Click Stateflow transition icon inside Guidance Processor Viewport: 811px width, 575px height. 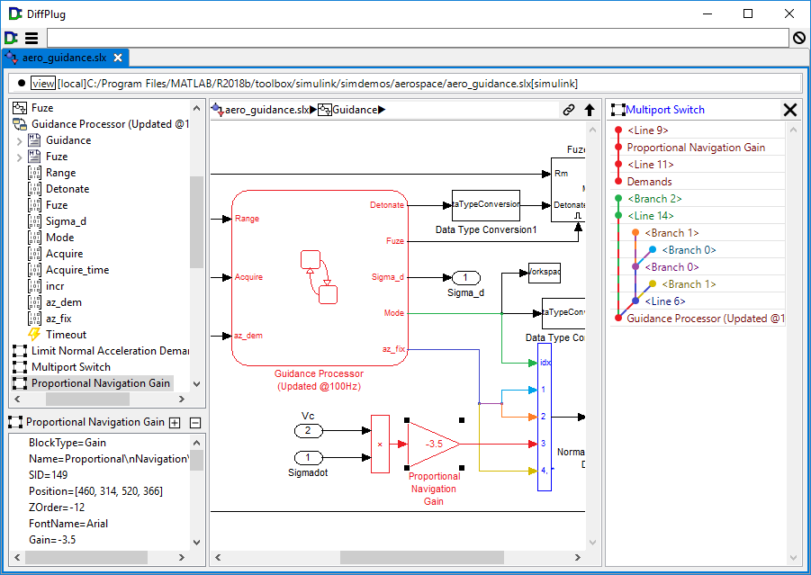tap(320, 276)
